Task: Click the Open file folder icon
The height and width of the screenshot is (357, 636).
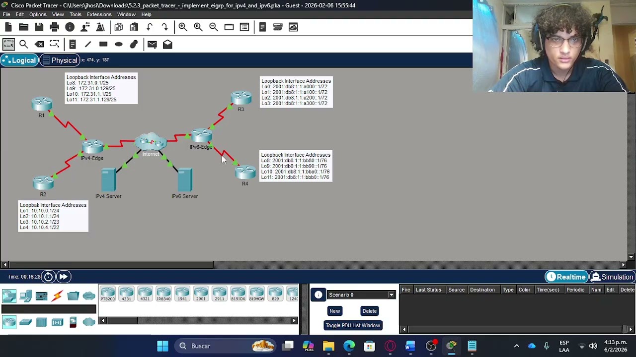Action: coord(23,27)
